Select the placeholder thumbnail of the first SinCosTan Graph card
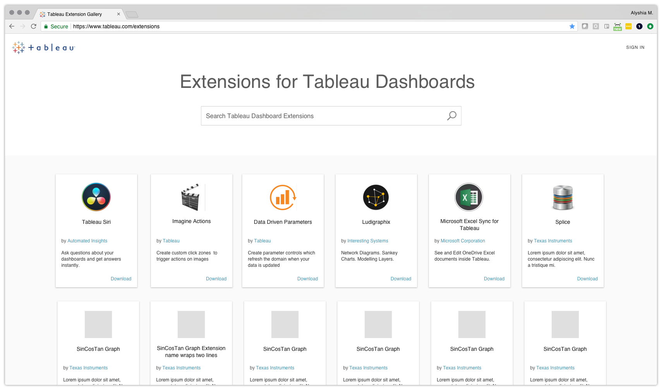The height and width of the screenshot is (388, 662). pos(98,324)
